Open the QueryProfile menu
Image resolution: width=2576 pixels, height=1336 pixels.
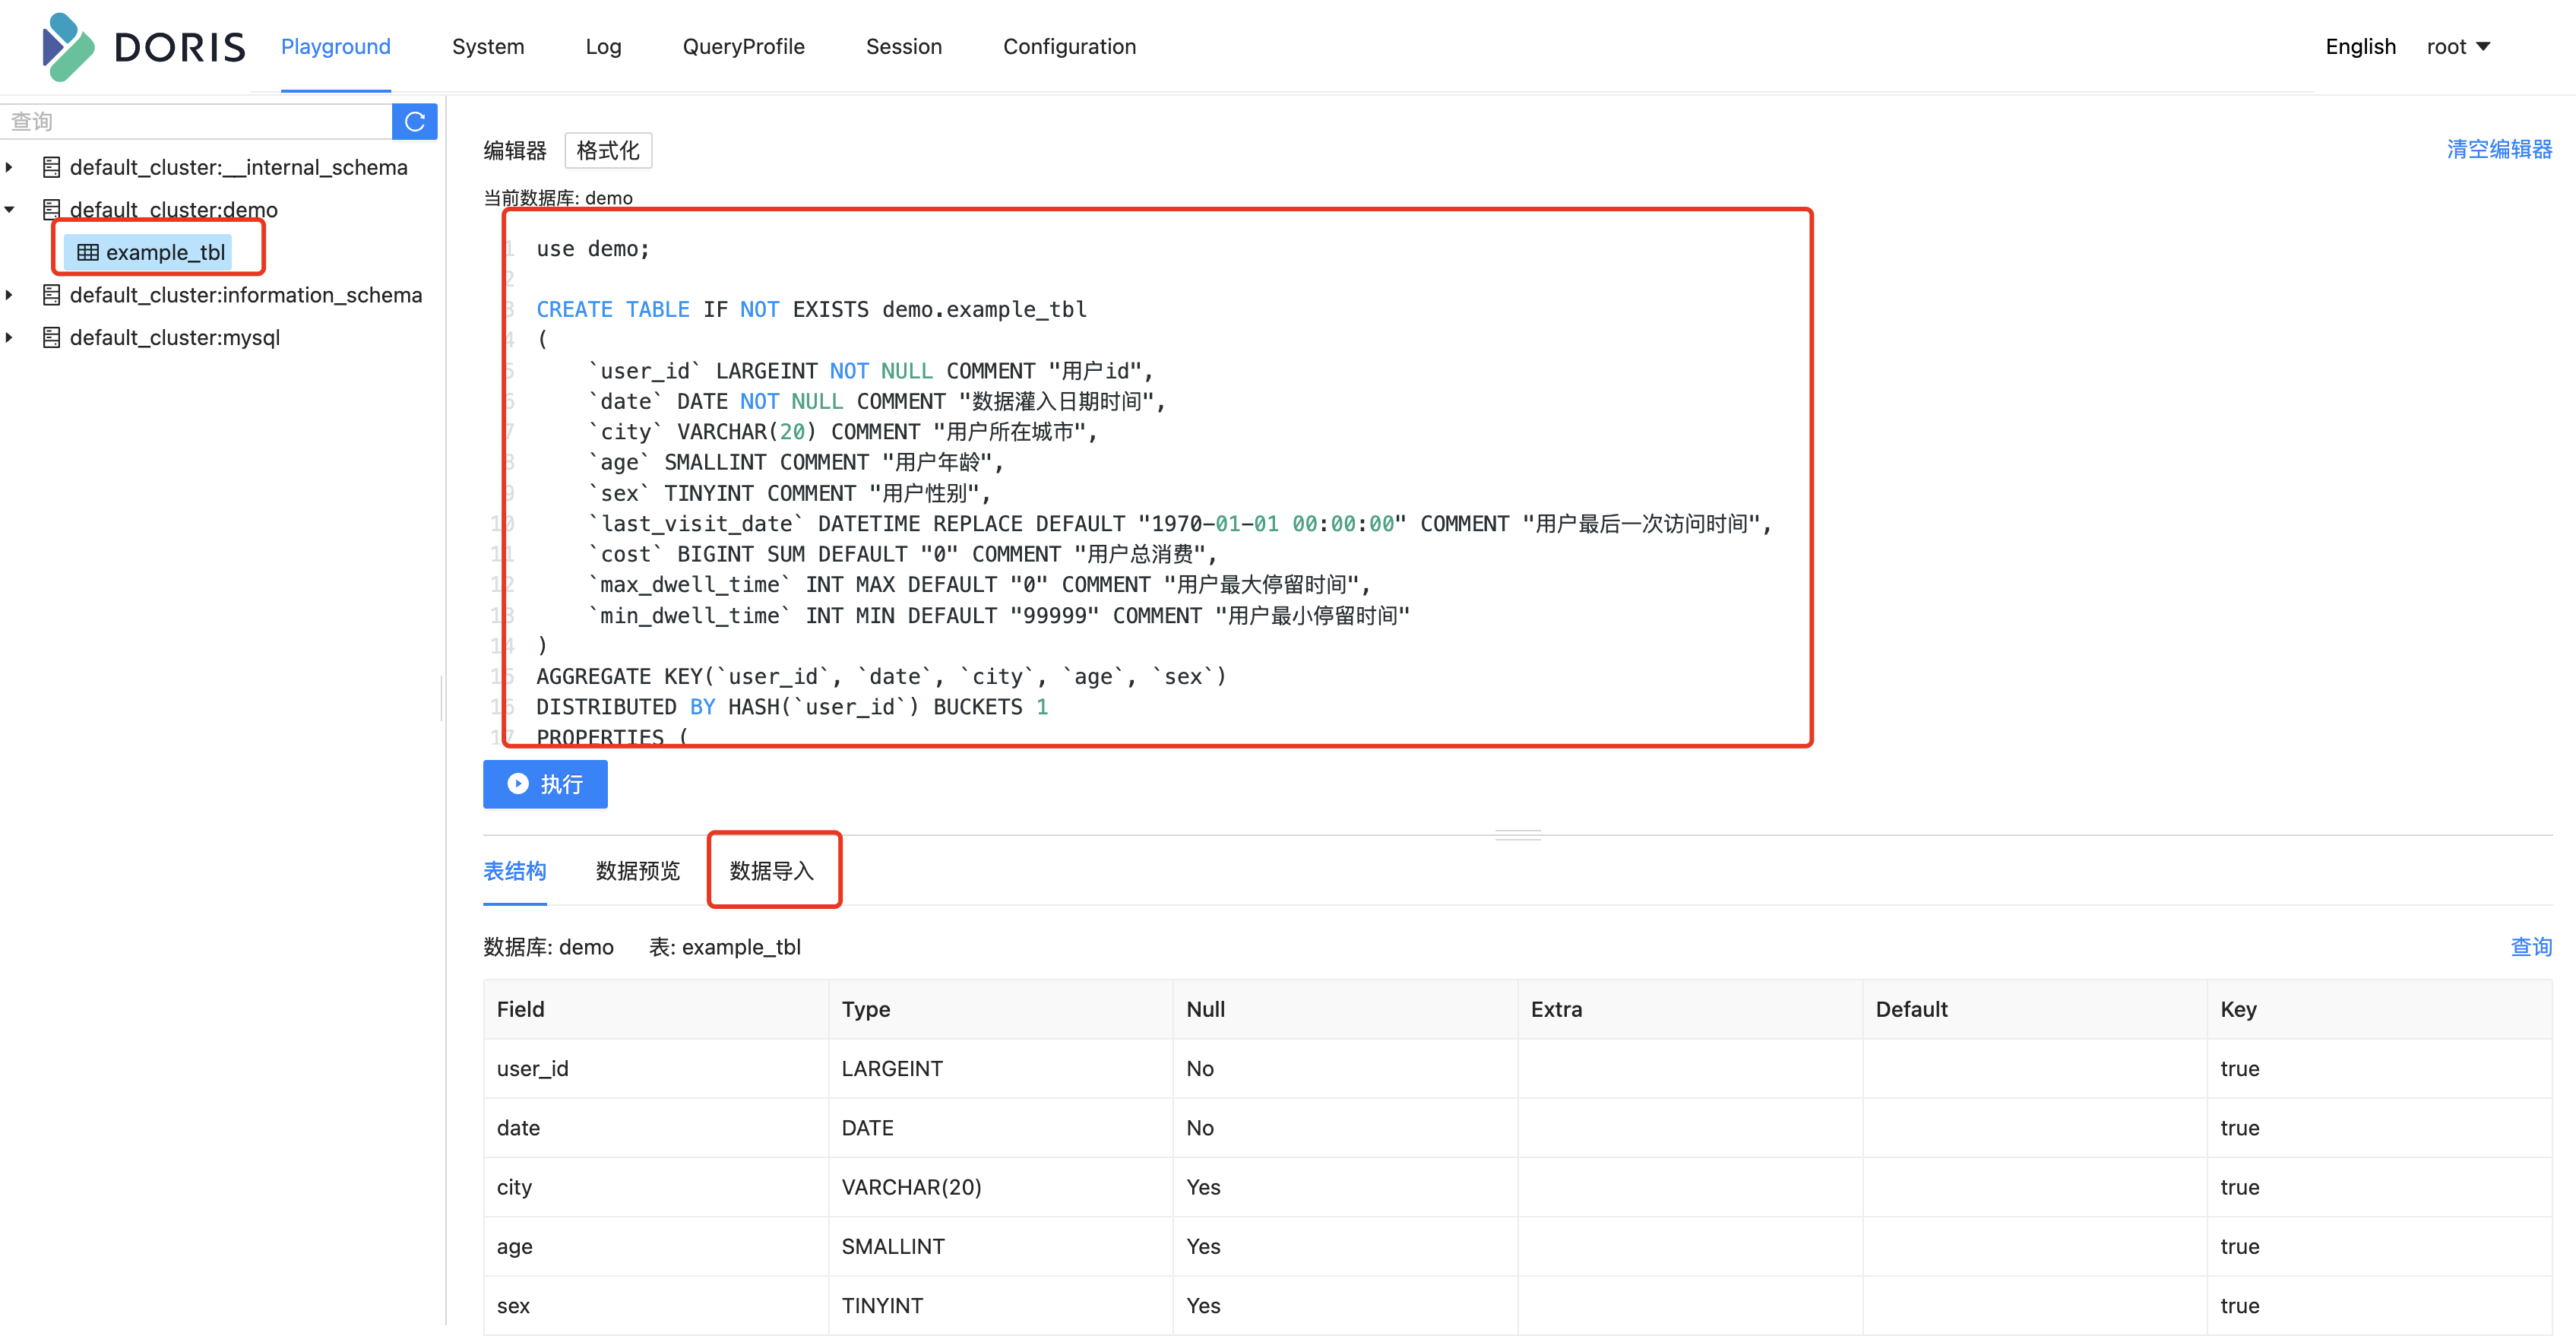[x=743, y=47]
